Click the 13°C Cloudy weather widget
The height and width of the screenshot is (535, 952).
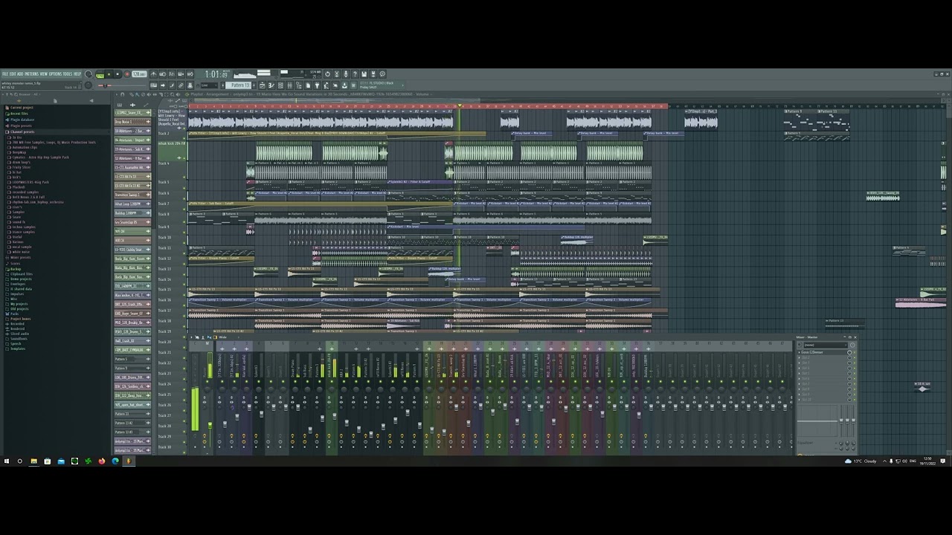click(x=859, y=461)
